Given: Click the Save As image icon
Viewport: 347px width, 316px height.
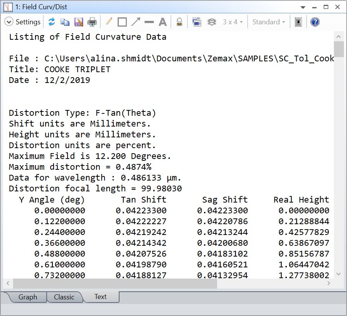Looking at the screenshot, I should [x=79, y=22].
